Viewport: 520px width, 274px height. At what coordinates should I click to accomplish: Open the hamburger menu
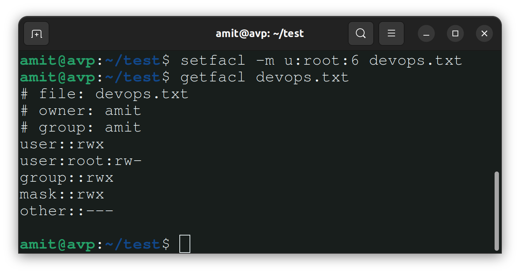point(391,34)
